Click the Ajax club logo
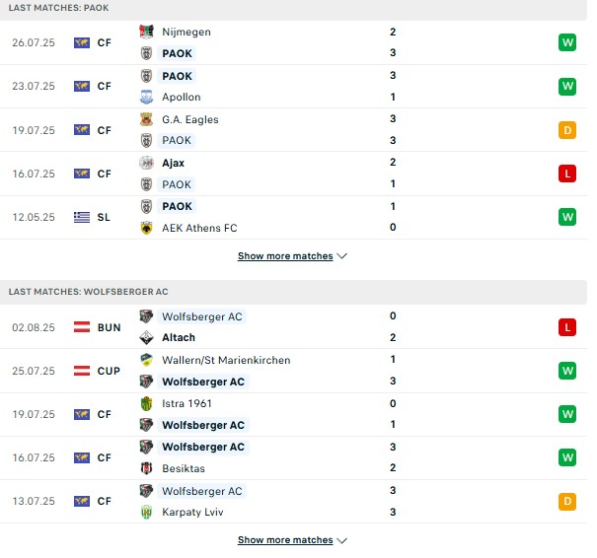The image size is (597, 558). pos(146,163)
